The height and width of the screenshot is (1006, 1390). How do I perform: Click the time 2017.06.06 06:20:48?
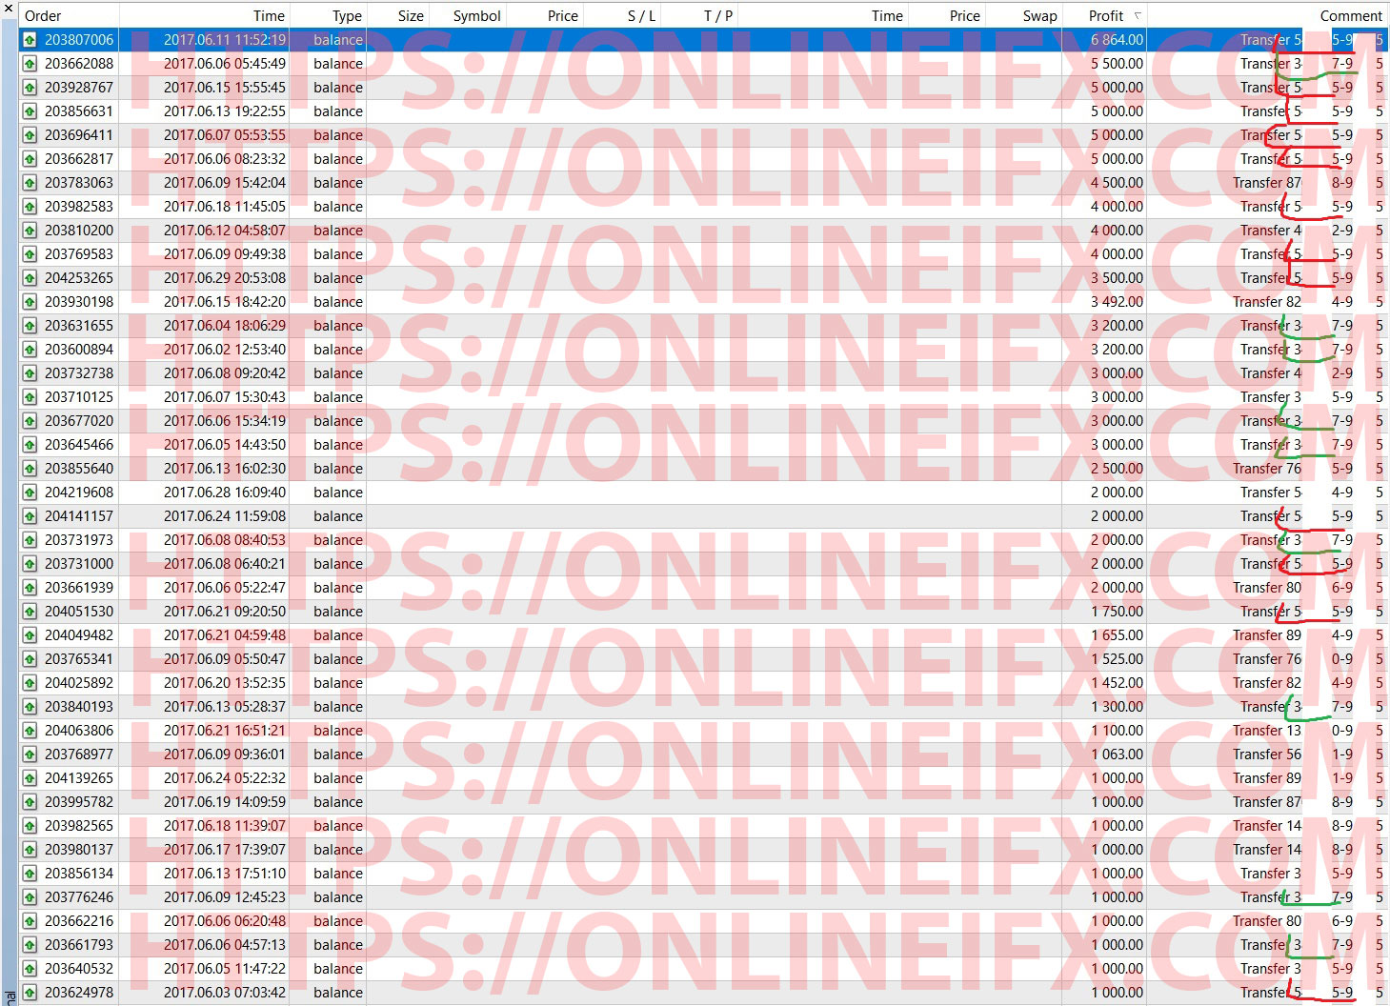[x=225, y=921]
